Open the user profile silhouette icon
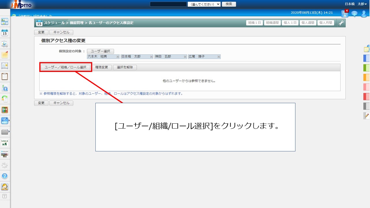Image resolution: width=370 pixels, height=208 pixels. pos(364,14)
